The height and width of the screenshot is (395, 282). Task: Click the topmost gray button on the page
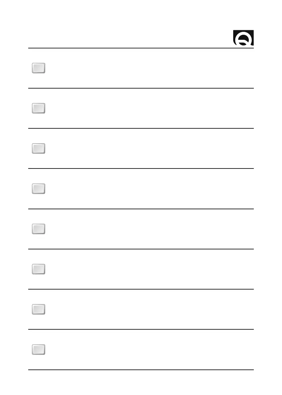point(38,68)
